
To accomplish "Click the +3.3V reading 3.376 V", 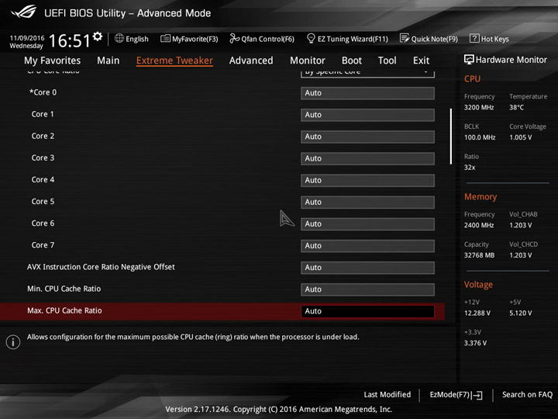I will pyautogui.click(x=475, y=343).
